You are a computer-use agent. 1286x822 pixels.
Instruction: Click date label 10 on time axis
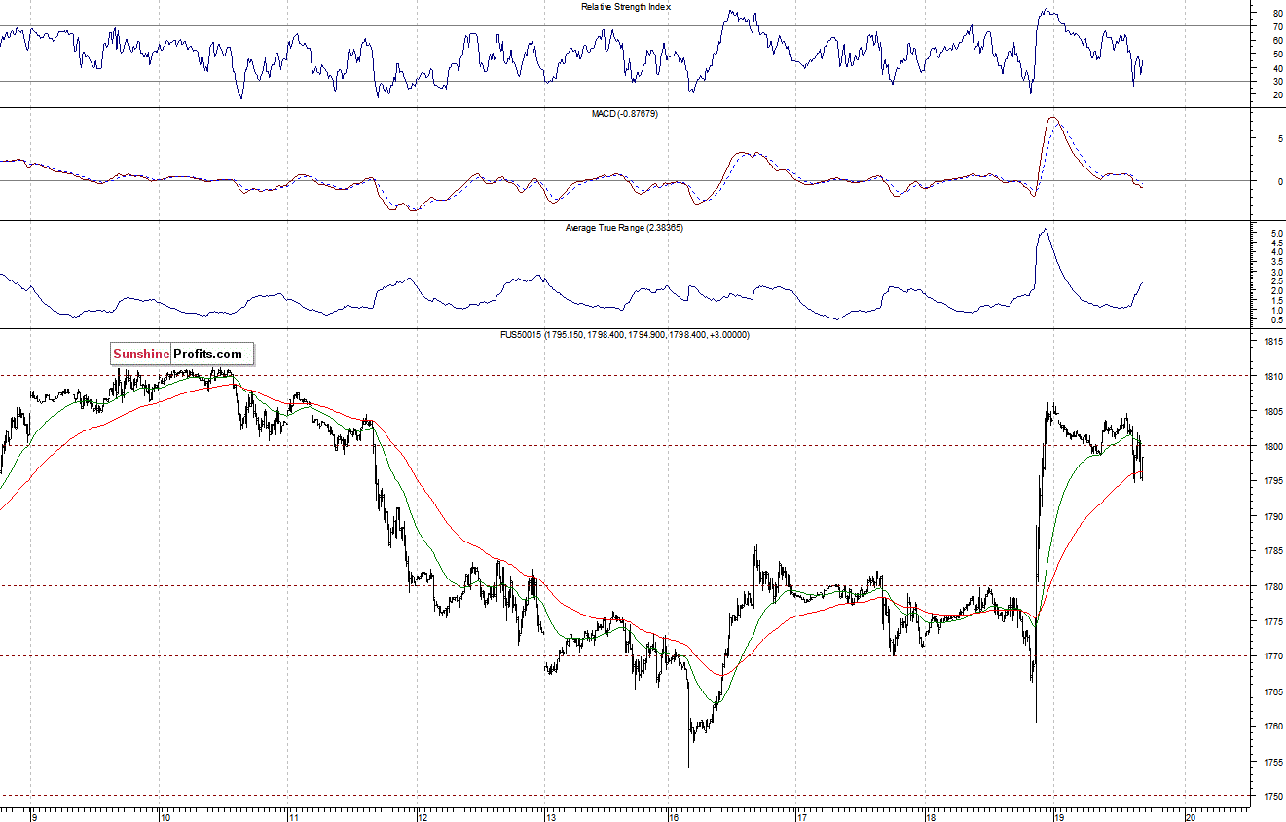[x=165, y=816]
